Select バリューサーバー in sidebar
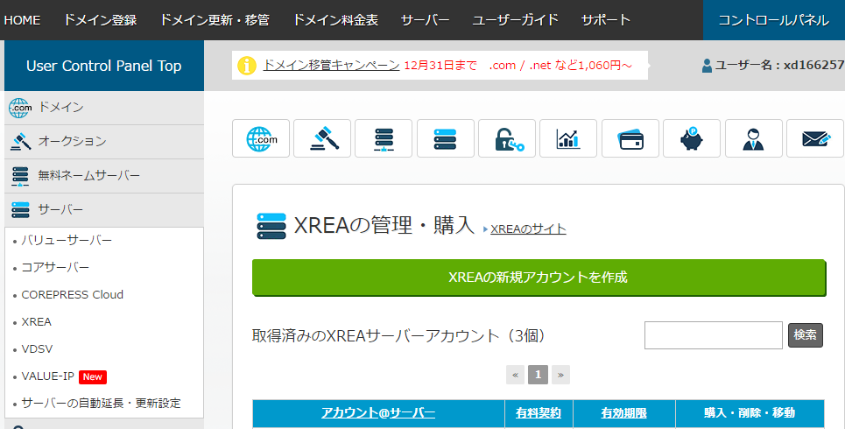This screenshot has height=429, width=845. point(67,241)
